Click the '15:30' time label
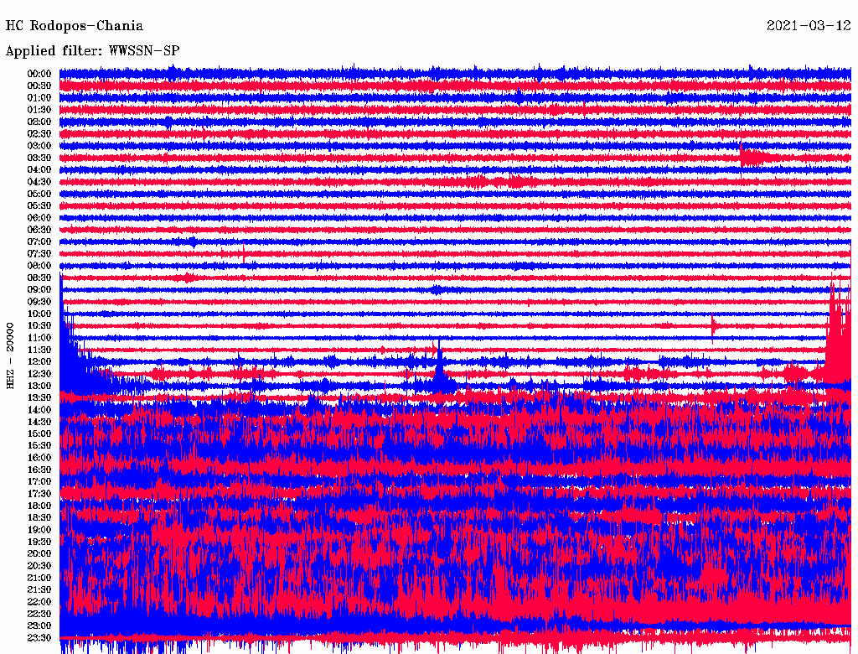Viewport: 858px width, 654px height. click(x=39, y=445)
